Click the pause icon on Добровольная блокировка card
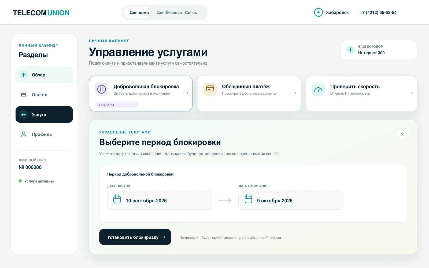 click(x=102, y=89)
